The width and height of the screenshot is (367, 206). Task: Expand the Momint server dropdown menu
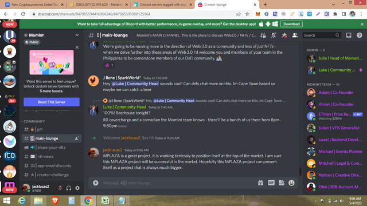coord(77,35)
